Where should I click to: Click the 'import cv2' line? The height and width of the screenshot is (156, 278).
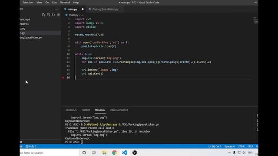click(83, 19)
